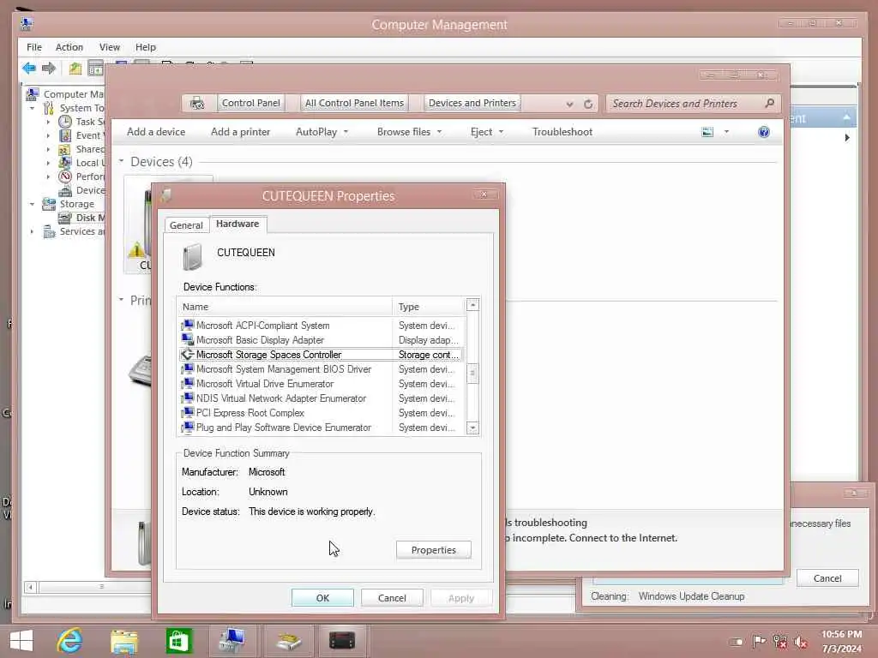Open the AutoPlay dropdown
The height and width of the screenshot is (658, 878).
[x=322, y=132]
